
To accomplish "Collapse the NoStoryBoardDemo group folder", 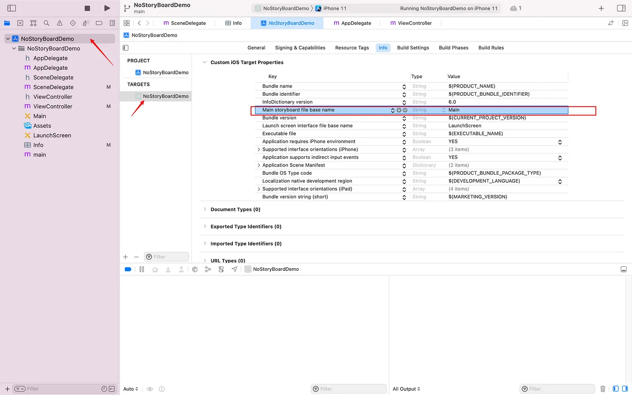I will pyautogui.click(x=14, y=48).
